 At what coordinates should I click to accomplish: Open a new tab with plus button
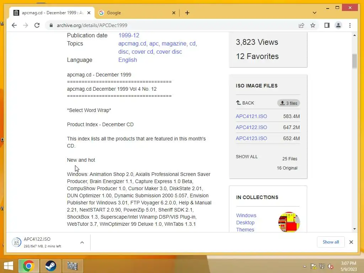click(187, 13)
